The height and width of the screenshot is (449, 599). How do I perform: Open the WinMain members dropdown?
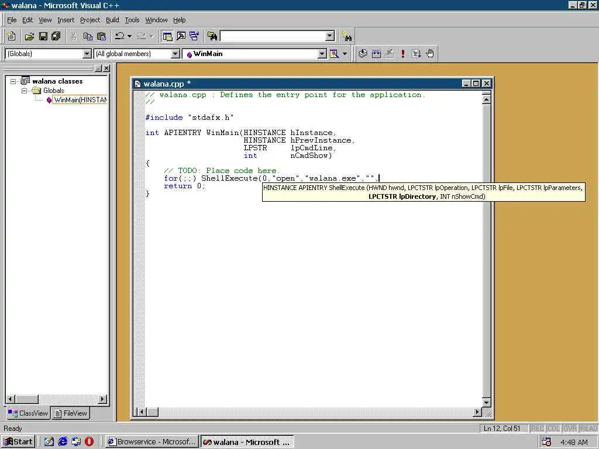tap(322, 54)
